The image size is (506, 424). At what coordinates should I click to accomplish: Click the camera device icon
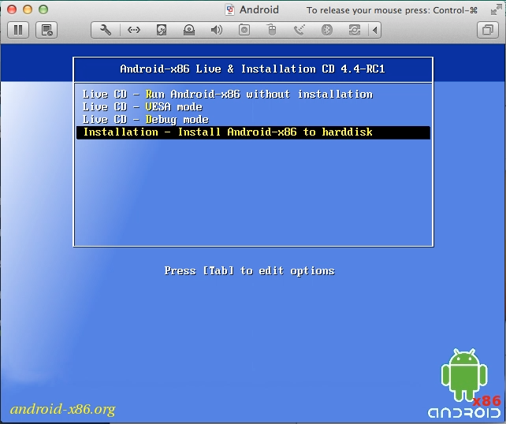click(244, 30)
